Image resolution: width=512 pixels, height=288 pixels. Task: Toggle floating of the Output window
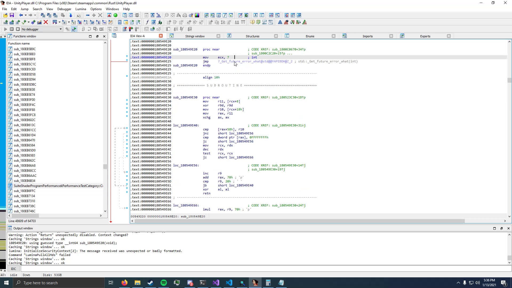(501, 228)
